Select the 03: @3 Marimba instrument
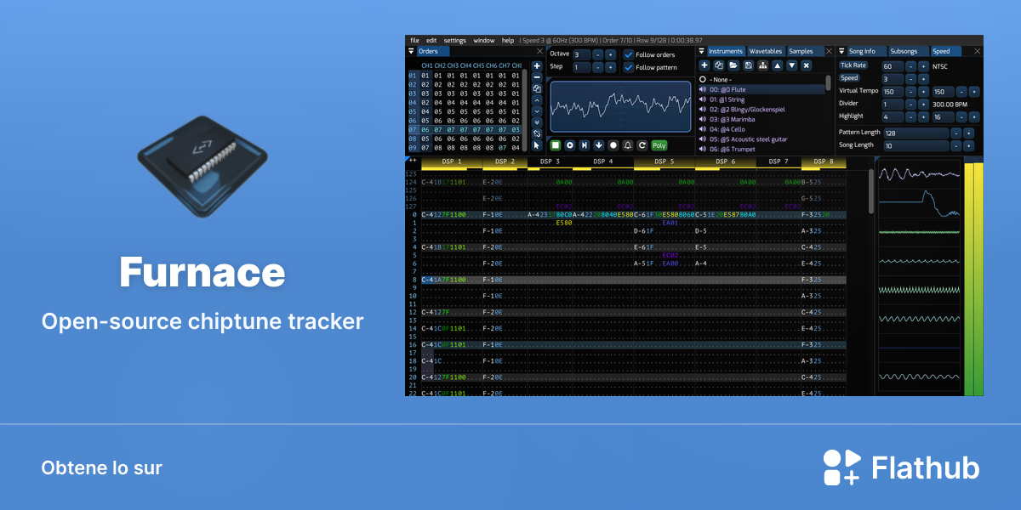 pos(761,120)
